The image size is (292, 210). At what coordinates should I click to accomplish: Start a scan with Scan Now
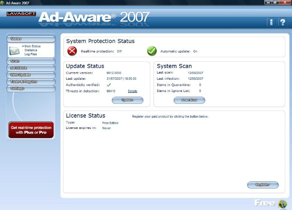point(189,100)
